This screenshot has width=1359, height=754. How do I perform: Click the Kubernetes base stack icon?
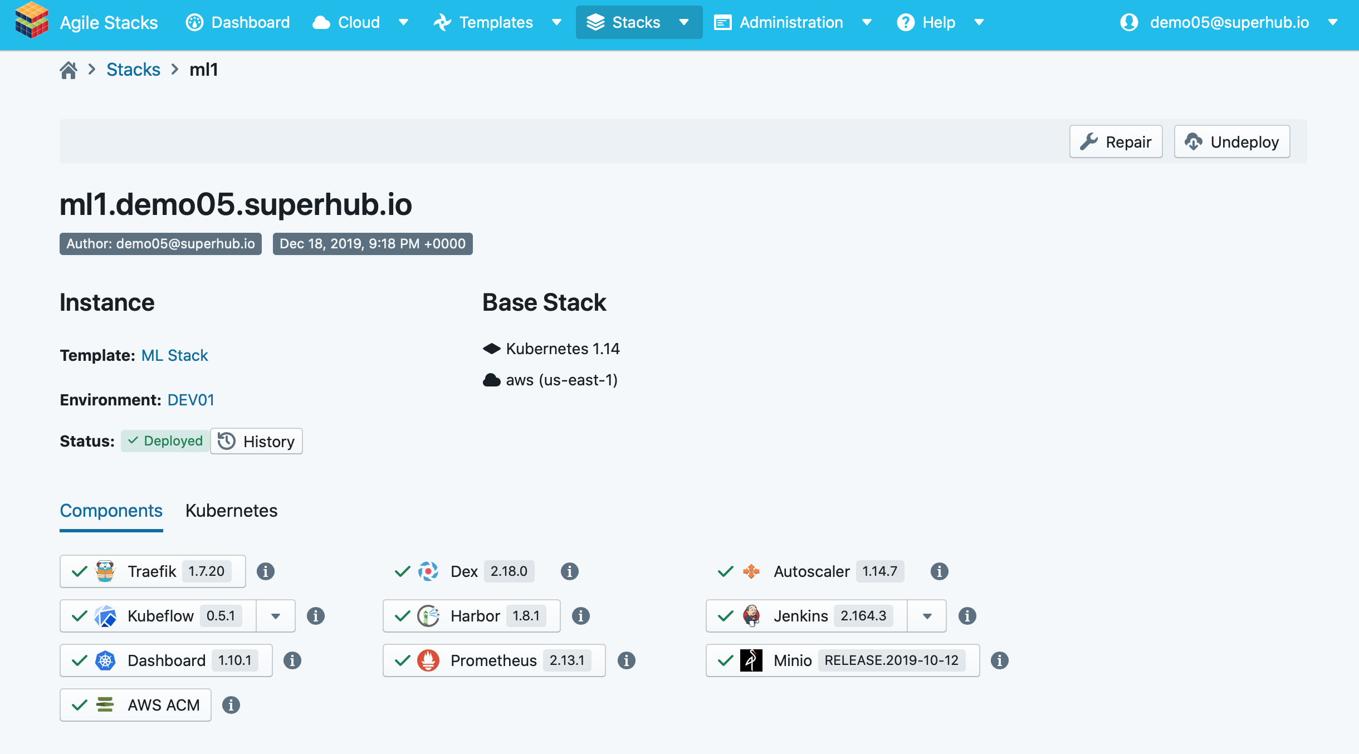[492, 349]
